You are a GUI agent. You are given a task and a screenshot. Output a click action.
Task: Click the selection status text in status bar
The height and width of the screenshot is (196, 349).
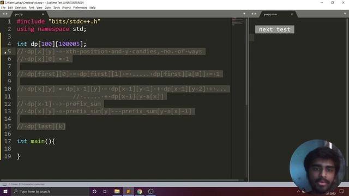[27, 184]
